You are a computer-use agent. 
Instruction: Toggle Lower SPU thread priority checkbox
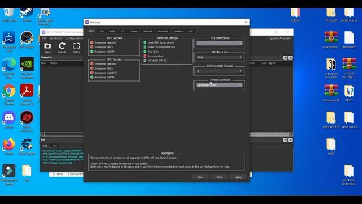click(159, 42)
